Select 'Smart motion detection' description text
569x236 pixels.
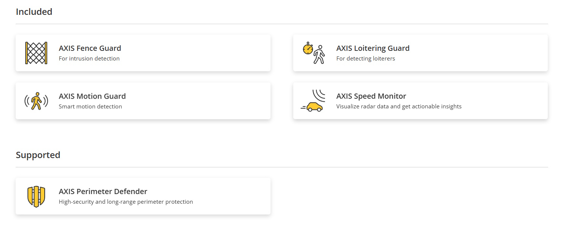tap(90, 106)
